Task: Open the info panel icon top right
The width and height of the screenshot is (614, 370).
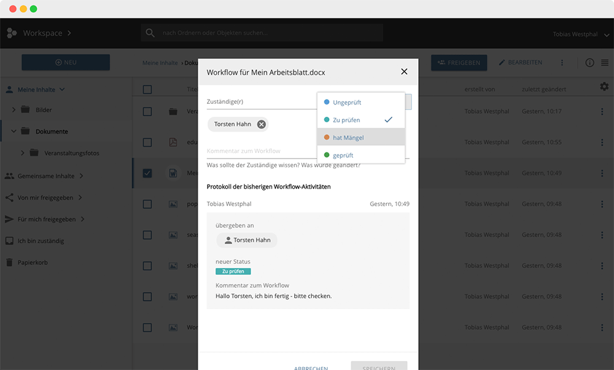Action: (x=589, y=62)
